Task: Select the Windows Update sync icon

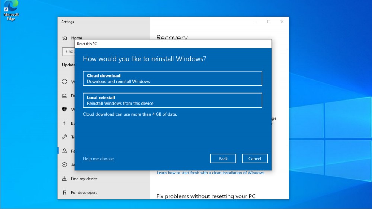Action: coord(64,82)
